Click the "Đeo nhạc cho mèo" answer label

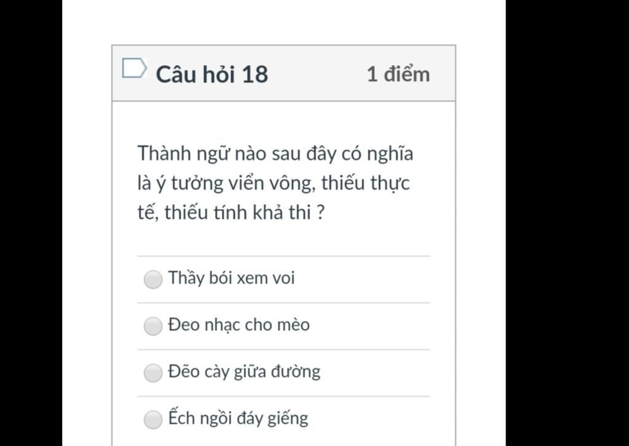tap(239, 325)
